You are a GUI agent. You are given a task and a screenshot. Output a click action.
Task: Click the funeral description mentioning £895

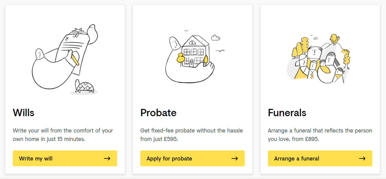click(320, 135)
